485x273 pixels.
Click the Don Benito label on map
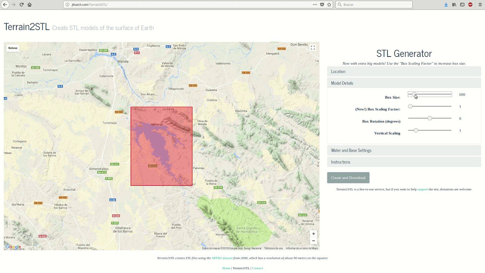pyautogui.click(x=299, y=44)
